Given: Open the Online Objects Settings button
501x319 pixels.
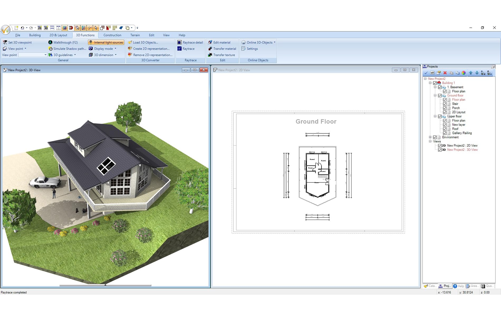Looking at the screenshot, I should (249, 49).
